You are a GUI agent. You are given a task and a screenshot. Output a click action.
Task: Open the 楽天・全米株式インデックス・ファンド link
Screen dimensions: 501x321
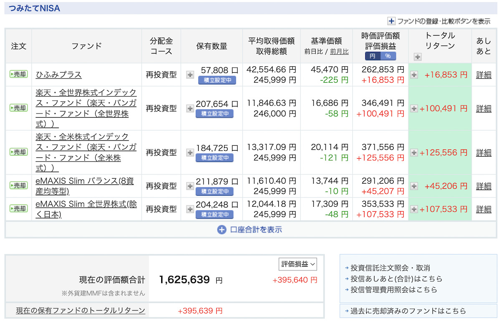click(86, 152)
